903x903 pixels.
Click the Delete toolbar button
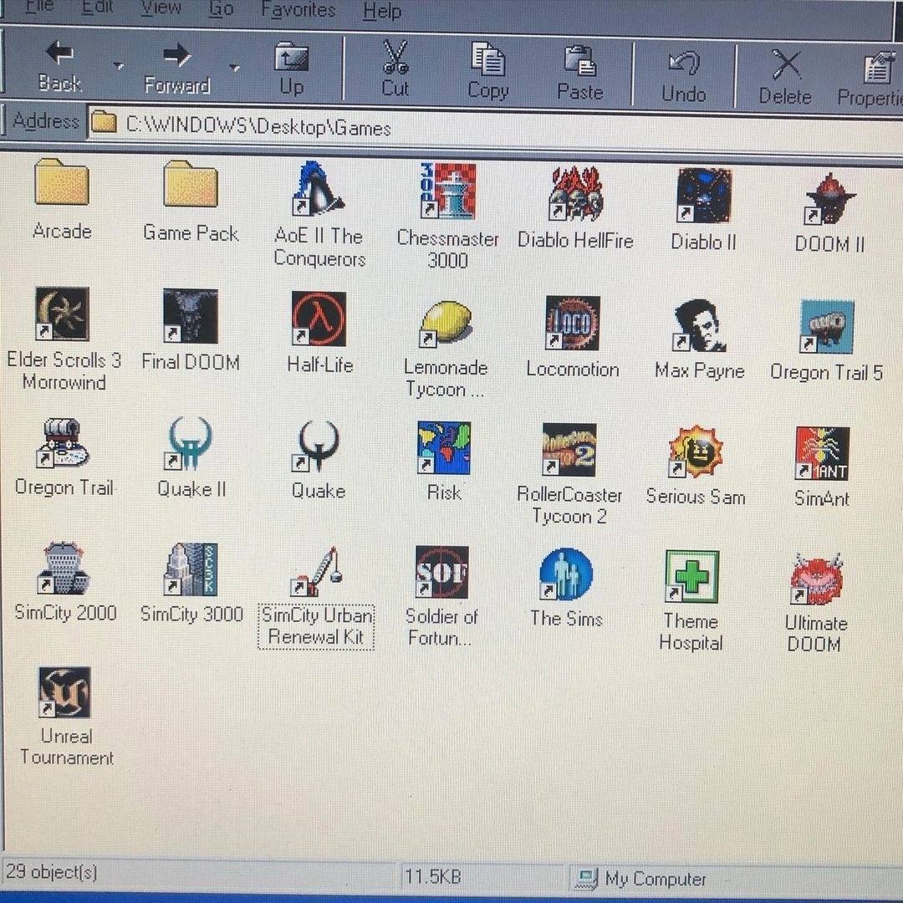[x=785, y=78]
